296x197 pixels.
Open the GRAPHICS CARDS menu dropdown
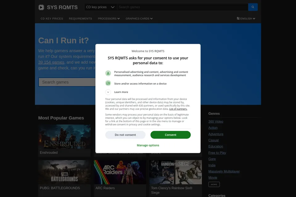coord(139,18)
